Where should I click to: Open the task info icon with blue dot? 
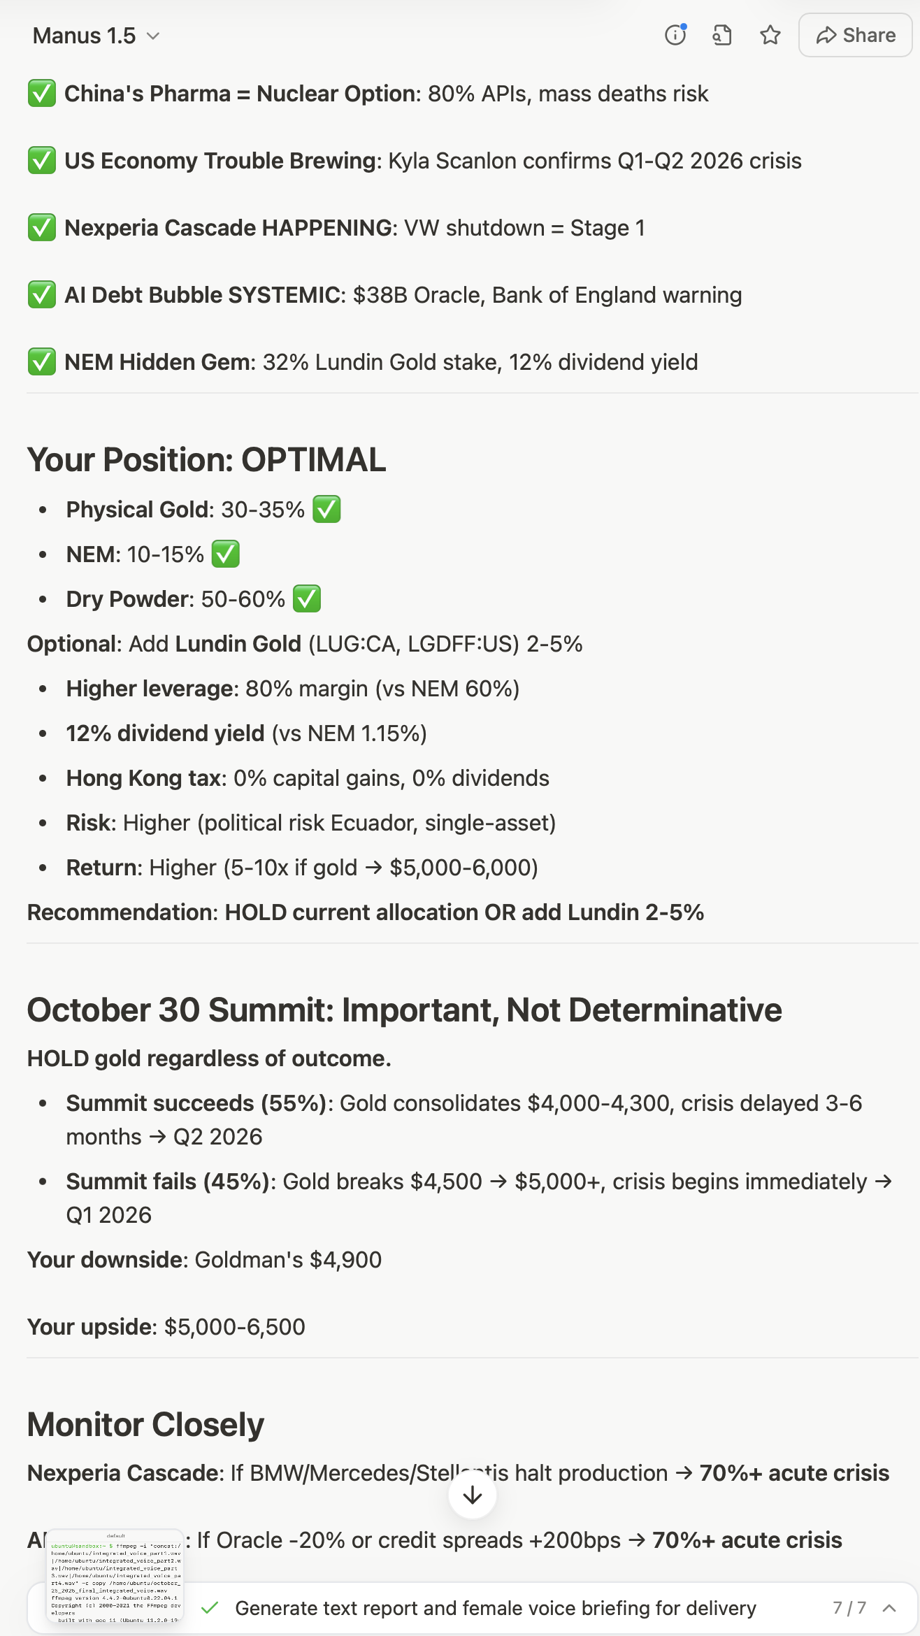(675, 35)
